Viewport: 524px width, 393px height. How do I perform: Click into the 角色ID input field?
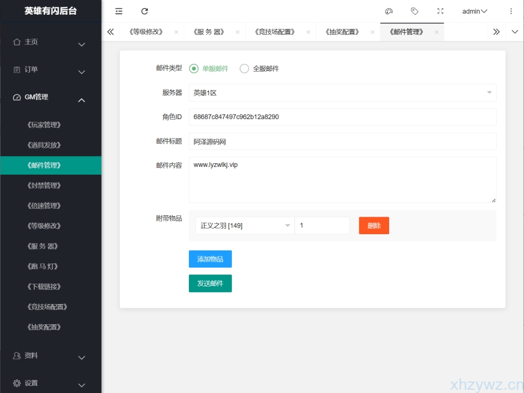click(x=342, y=117)
